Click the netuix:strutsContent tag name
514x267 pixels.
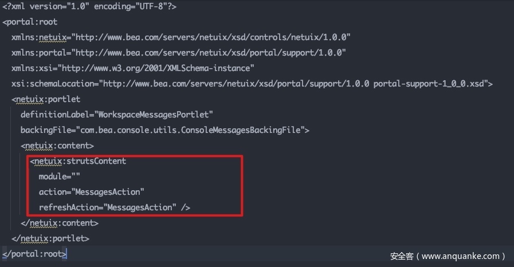click(x=79, y=161)
